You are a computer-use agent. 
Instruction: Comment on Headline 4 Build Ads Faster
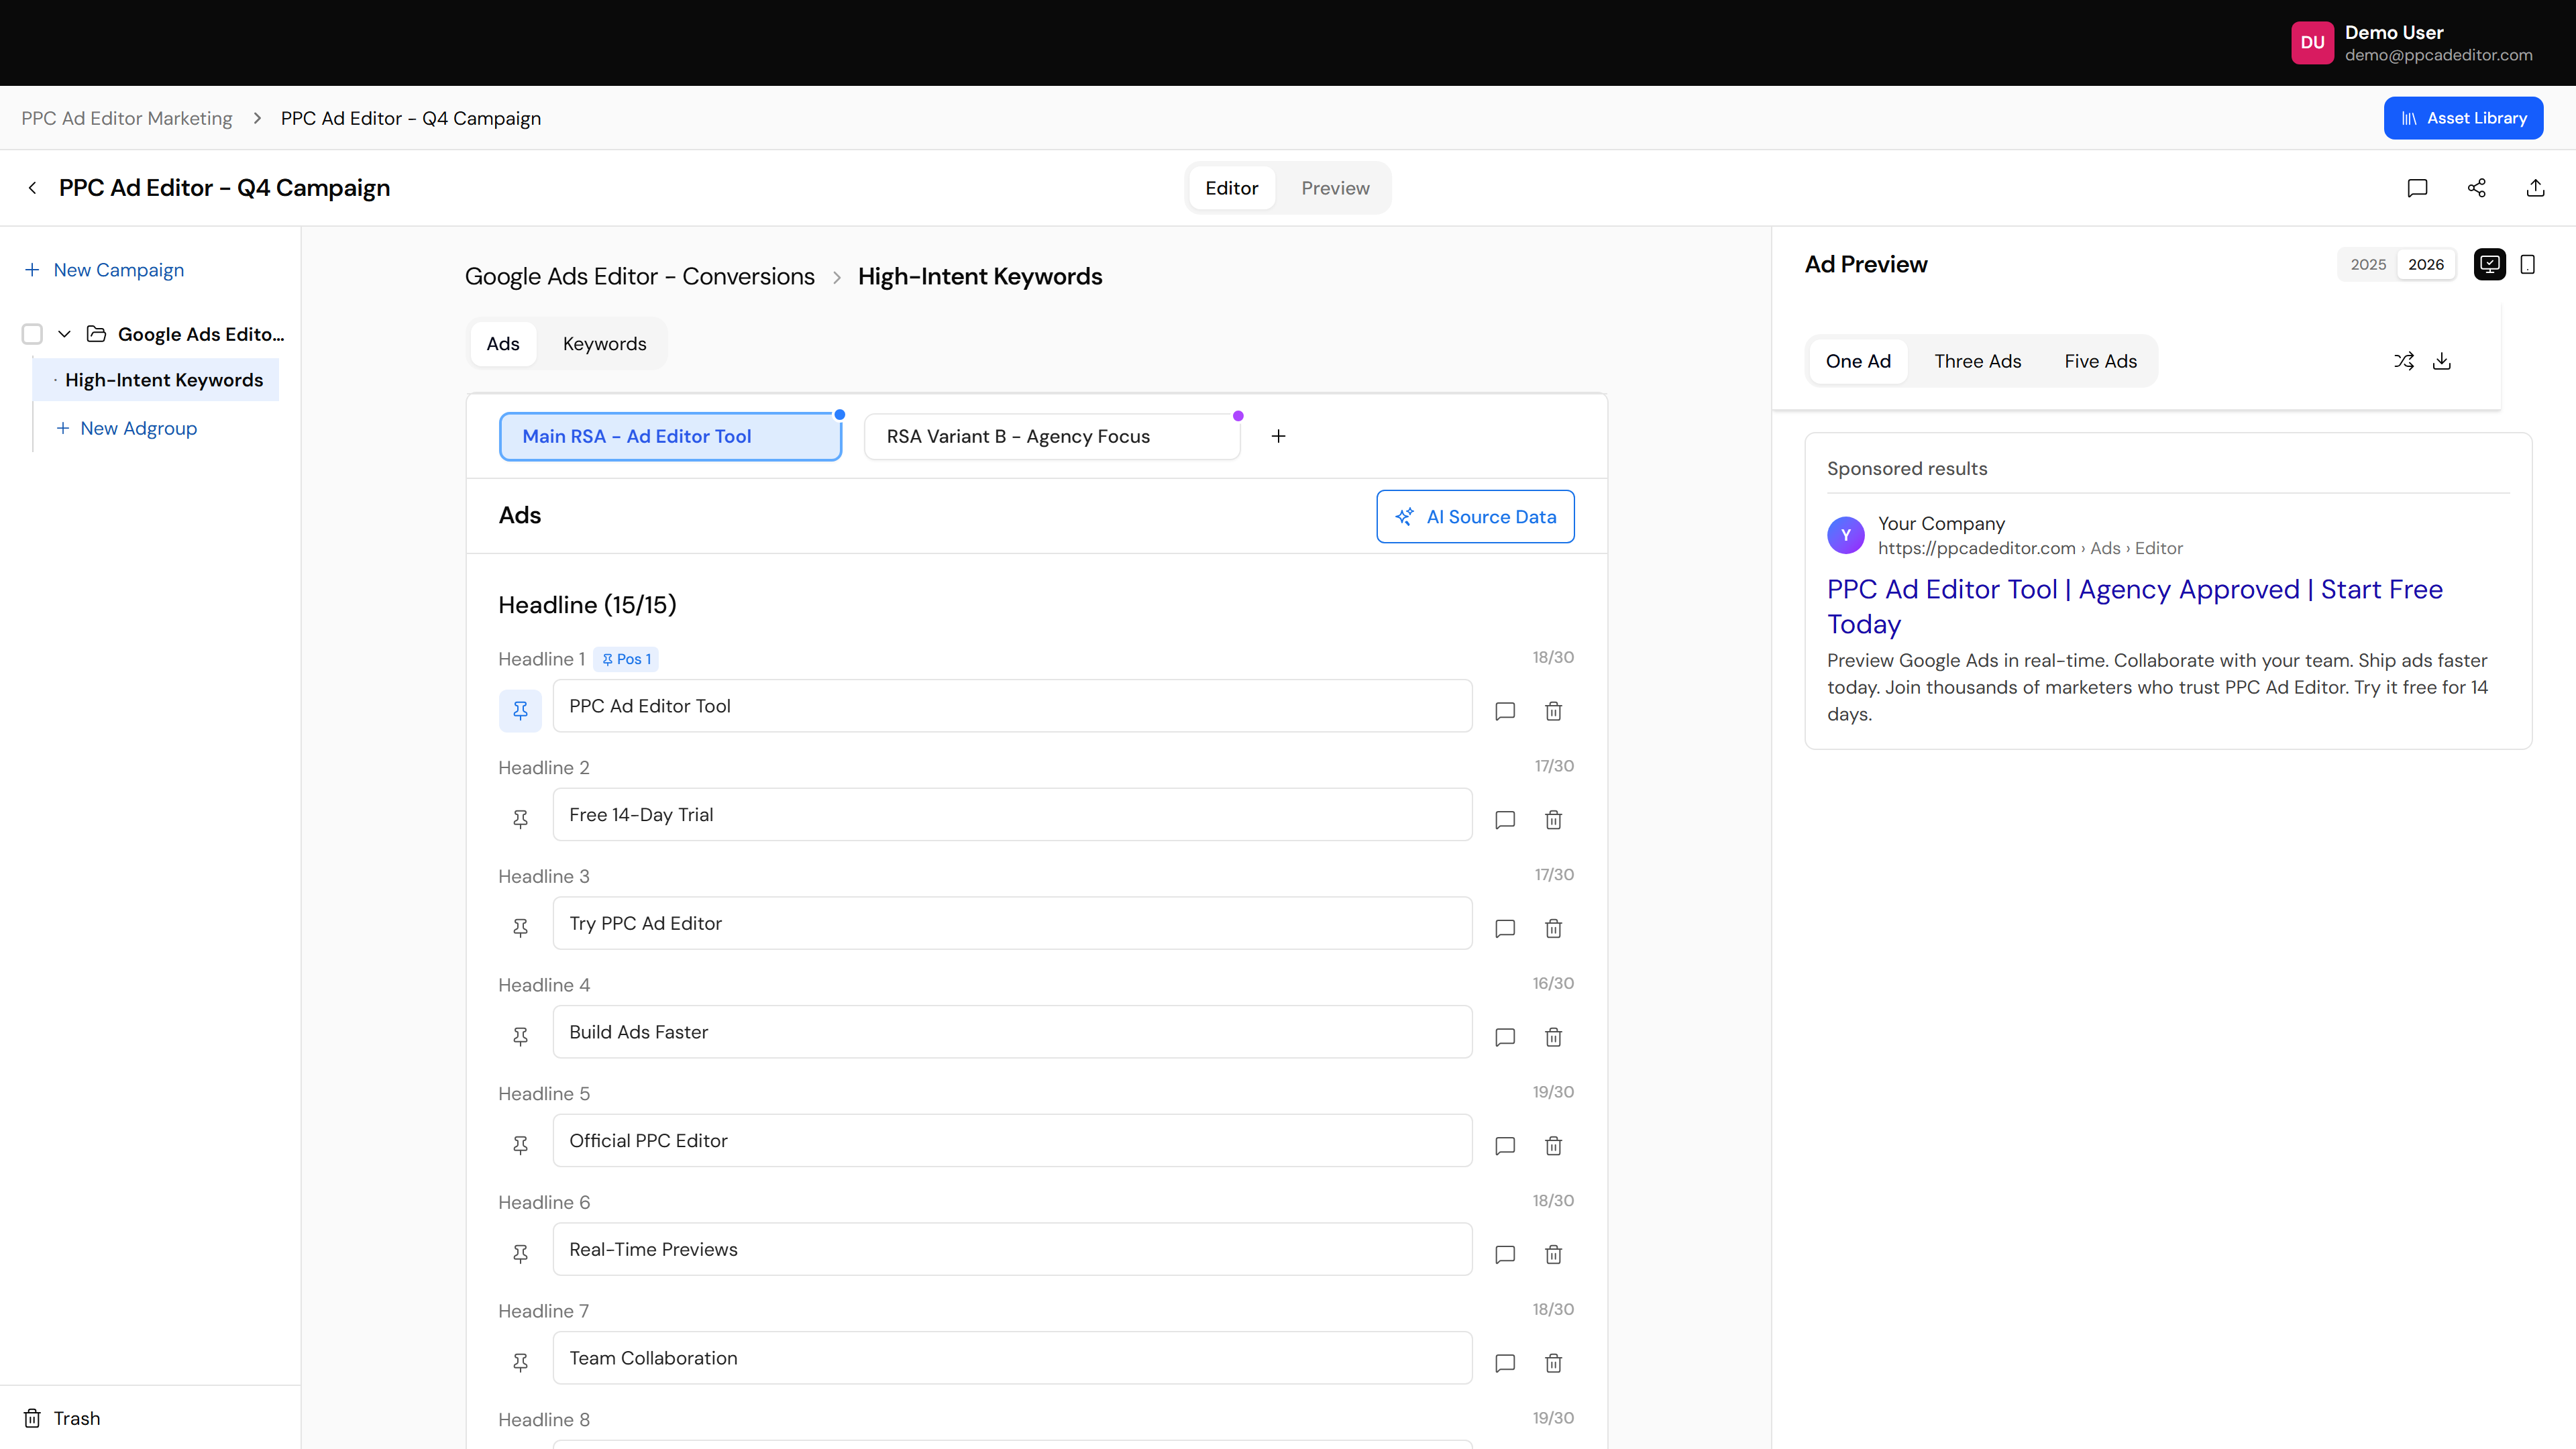[1505, 1037]
